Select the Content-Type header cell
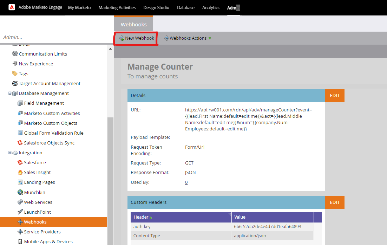 181,236
